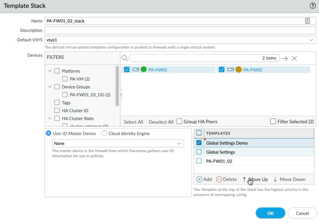Enable the Group HA Peers checkbox

[x=179, y=121]
